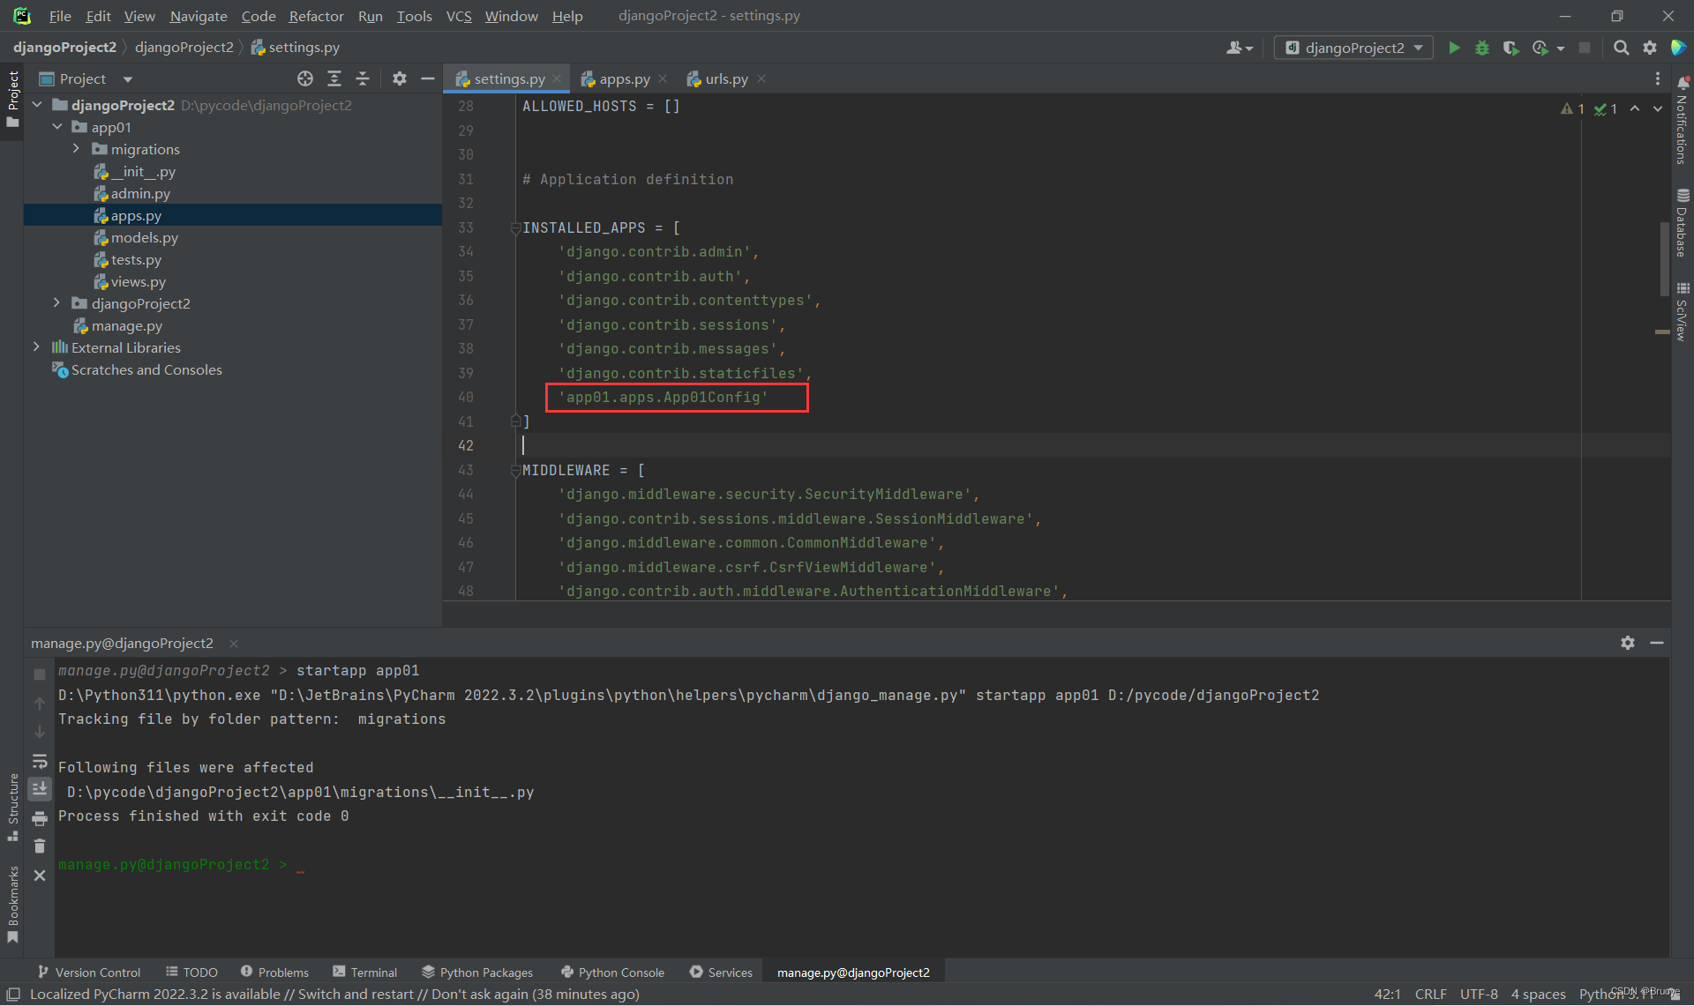
Task: Open manage.py console settings gear
Action: [1628, 643]
